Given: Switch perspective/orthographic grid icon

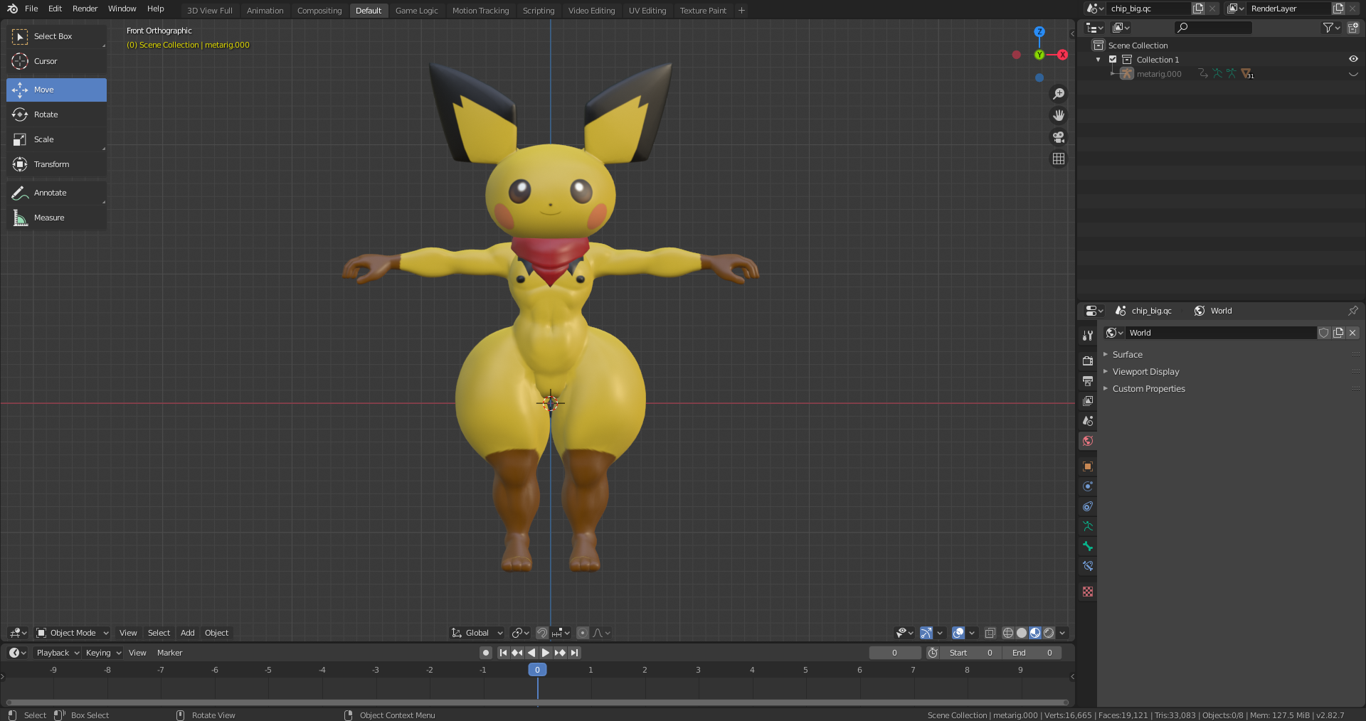Looking at the screenshot, I should point(1059,159).
